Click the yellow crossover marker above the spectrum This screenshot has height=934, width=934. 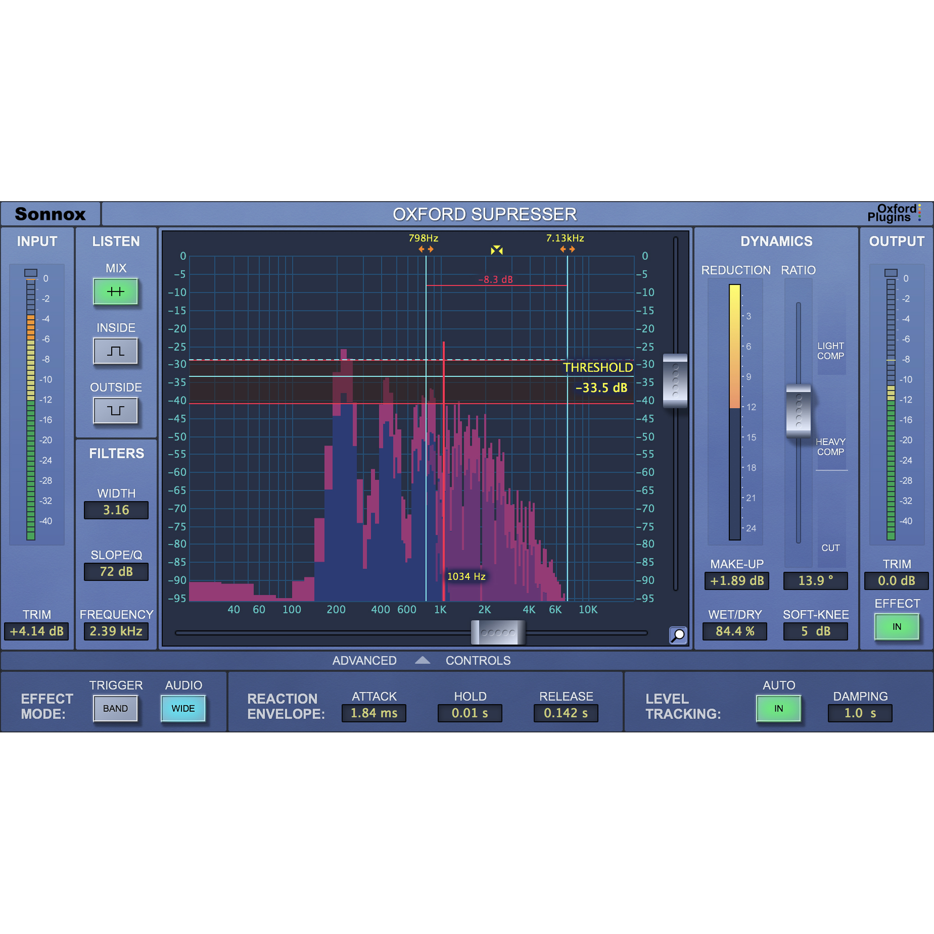496,250
